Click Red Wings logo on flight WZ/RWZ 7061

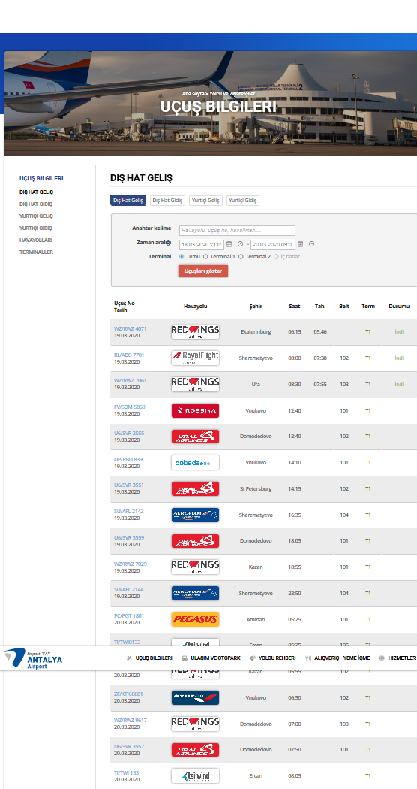coord(195,384)
